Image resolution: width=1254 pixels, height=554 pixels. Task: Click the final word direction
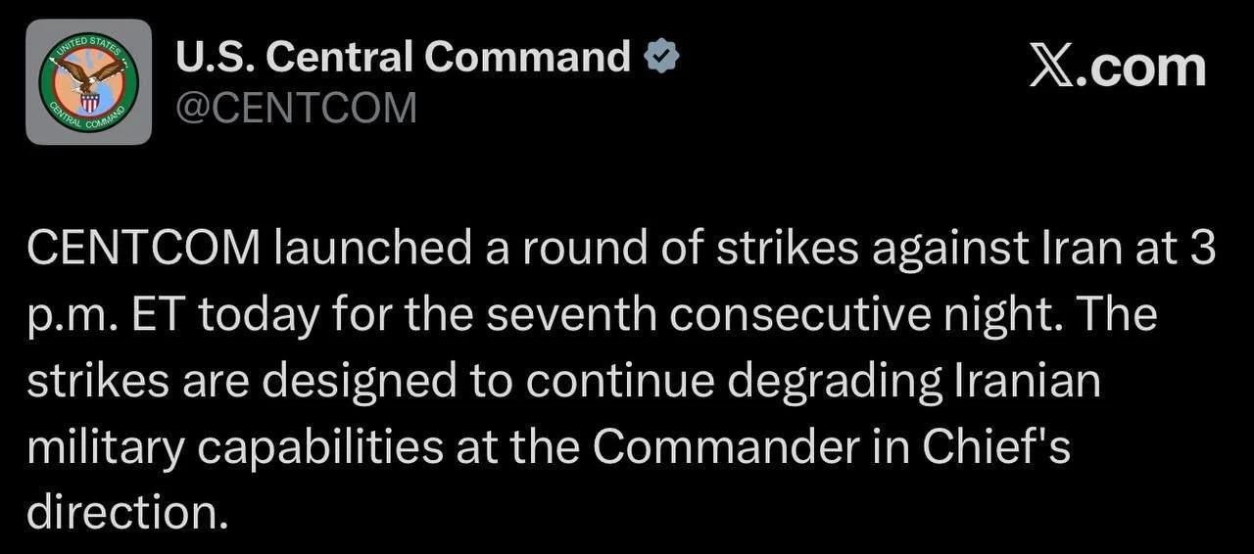click(125, 513)
